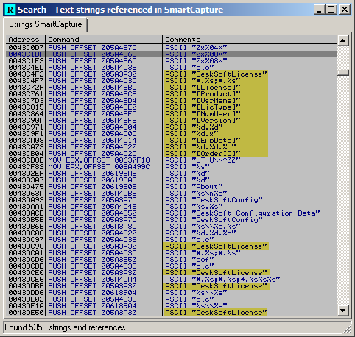
Task: Select the Strings SmartCapture tab
Action: coord(46,24)
